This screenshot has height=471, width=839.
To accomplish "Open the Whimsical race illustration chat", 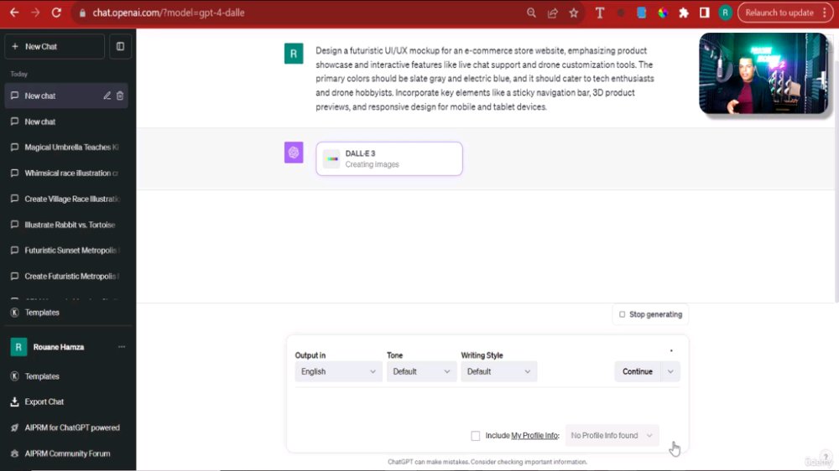I will click(66, 173).
